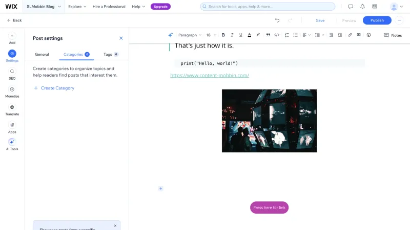410x230 pixels.
Task: Toggle italic formatting
Action: coord(232,35)
